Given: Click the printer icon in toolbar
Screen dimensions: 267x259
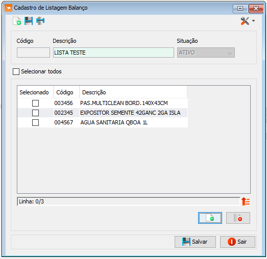Looking at the screenshot, I should pyautogui.click(x=40, y=21).
